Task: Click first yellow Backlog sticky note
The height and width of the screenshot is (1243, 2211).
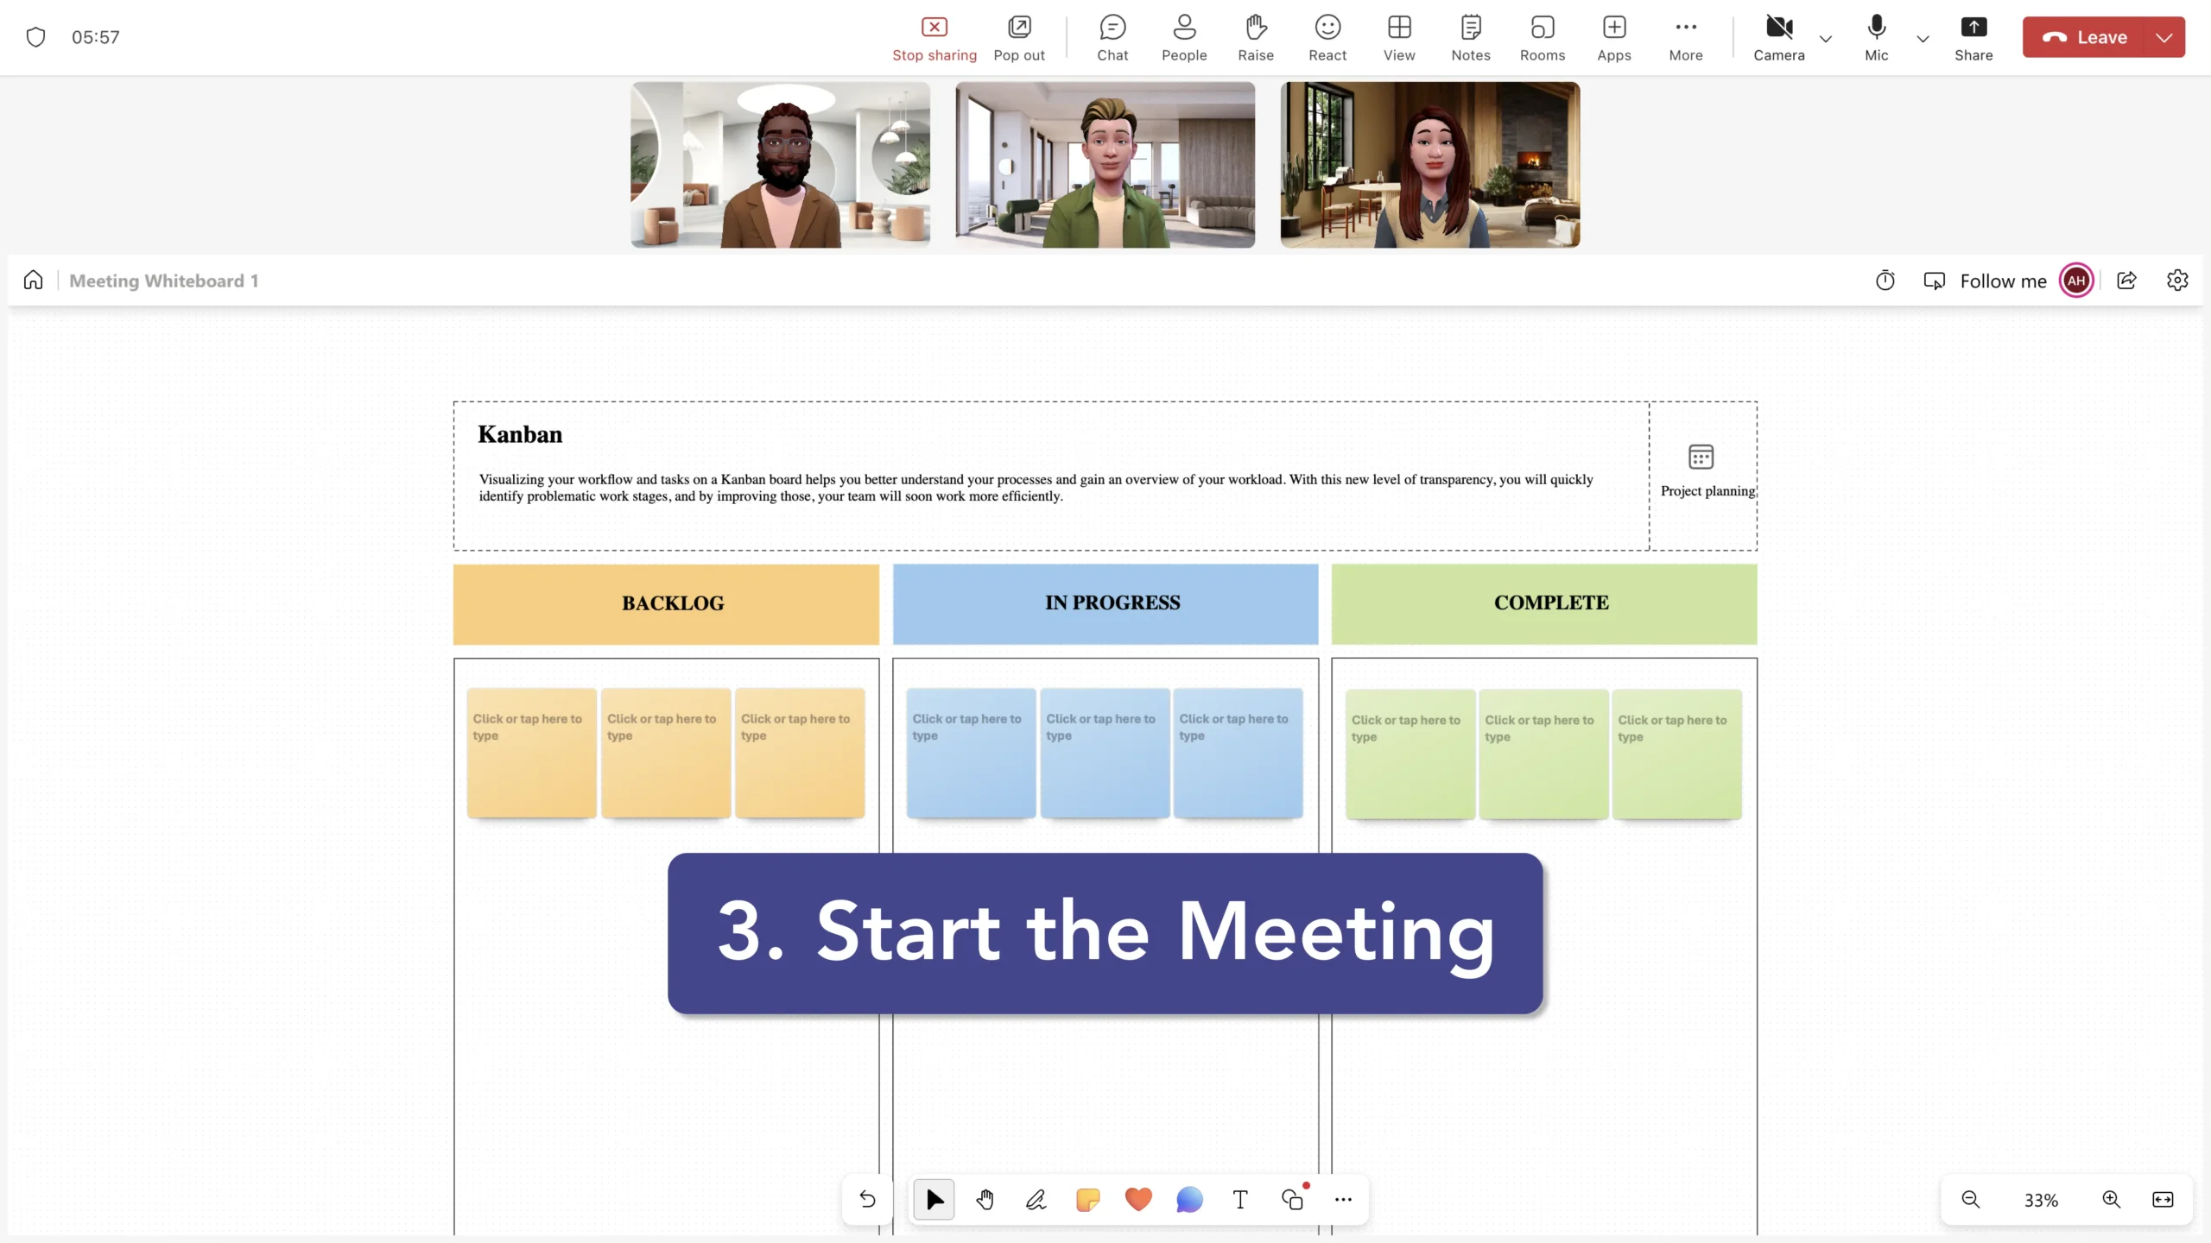Action: [531, 752]
